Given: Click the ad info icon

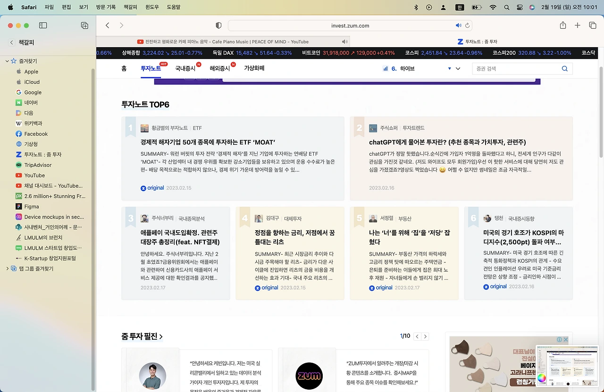Looking at the screenshot, I should 560,340.
